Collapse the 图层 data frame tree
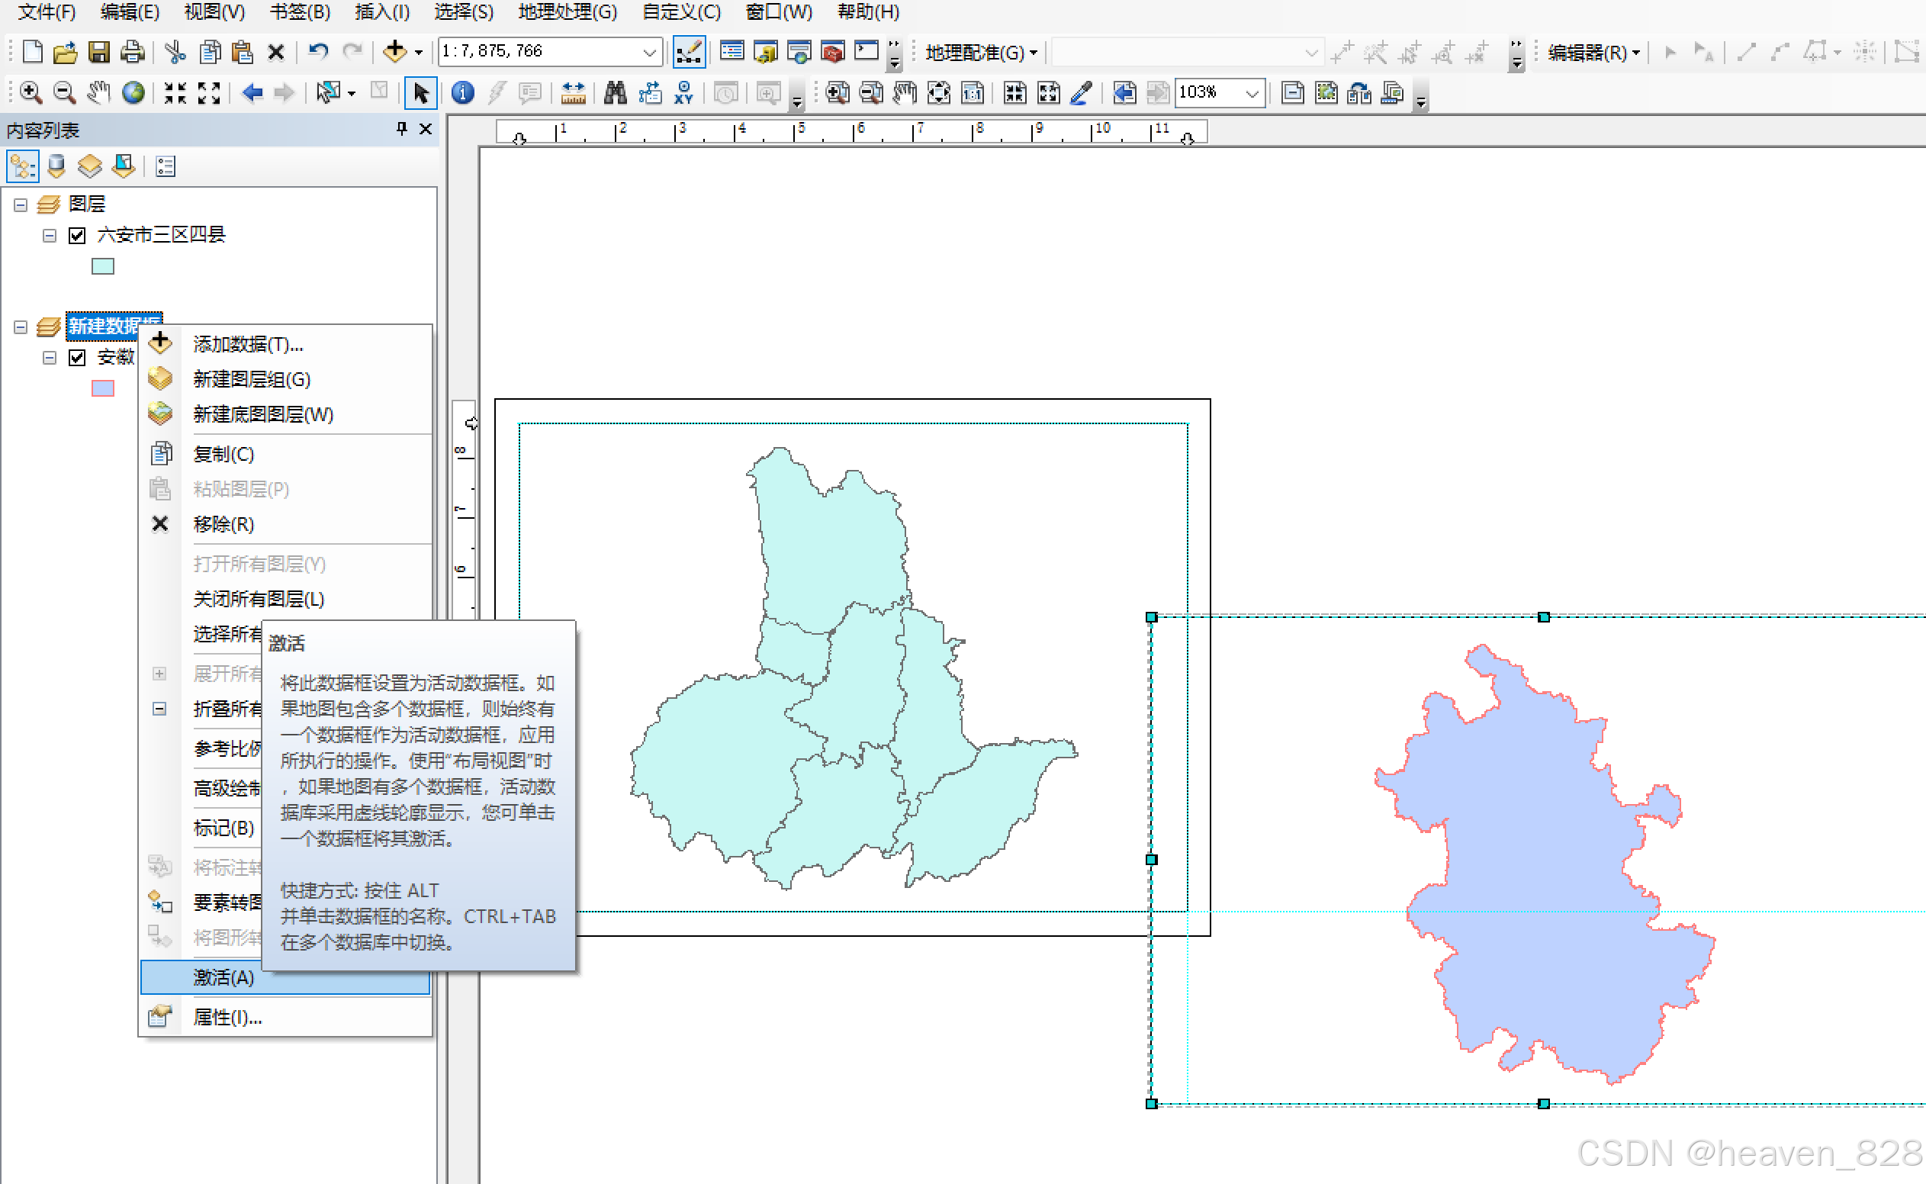The height and width of the screenshot is (1184, 1926). point(21,205)
